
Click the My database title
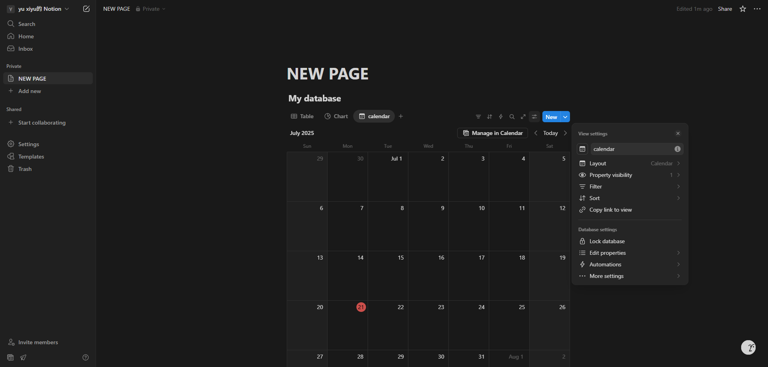coord(315,98)
